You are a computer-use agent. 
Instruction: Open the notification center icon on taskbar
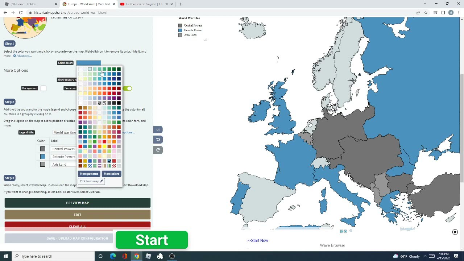click(456, 256)
